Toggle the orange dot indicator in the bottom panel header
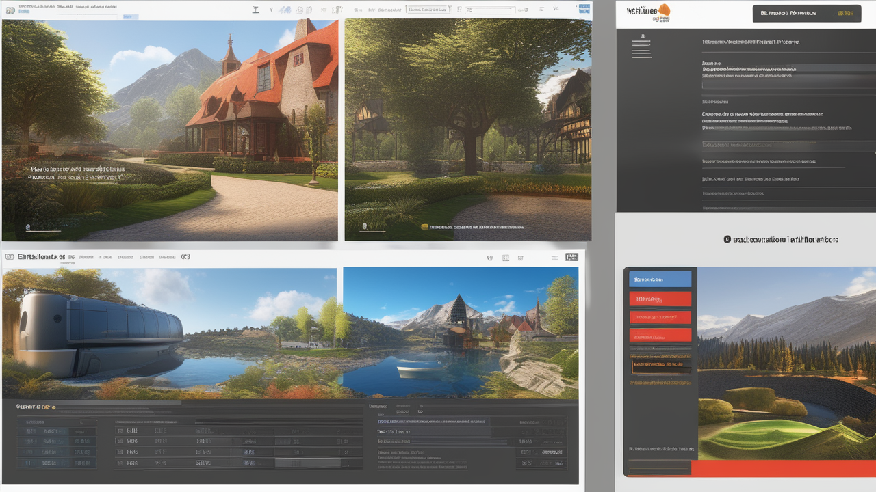The image size is (876, 492). pos(54,407)
